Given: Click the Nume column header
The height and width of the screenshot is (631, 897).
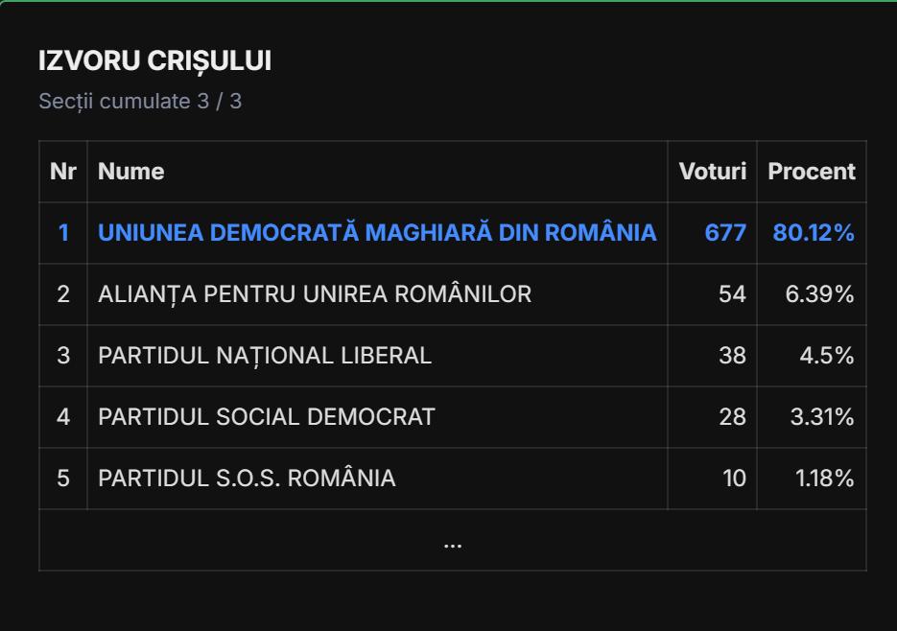Looking at the screenshot, I should coord(131,172).
